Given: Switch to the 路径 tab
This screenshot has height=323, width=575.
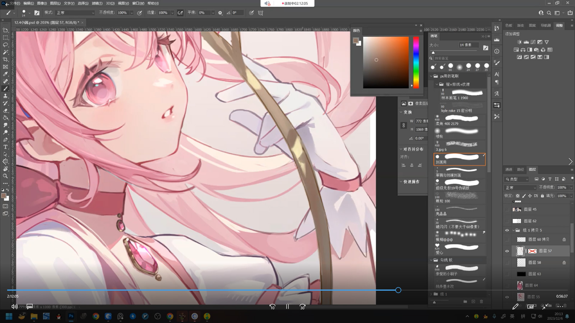Looking at the screenshot, I should pos(520,170).
